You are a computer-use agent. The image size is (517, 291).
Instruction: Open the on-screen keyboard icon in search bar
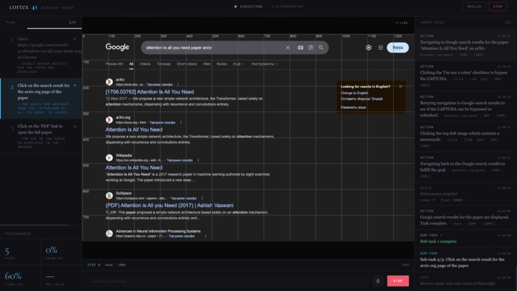point(300,48)
